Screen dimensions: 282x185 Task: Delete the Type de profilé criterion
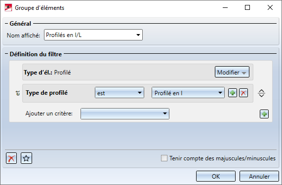pyautogui.click(x=243, y=93)
